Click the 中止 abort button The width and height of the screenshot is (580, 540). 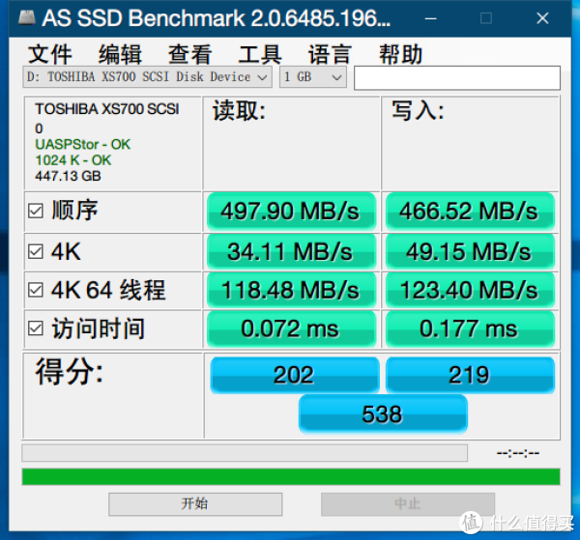coord(408,504)
